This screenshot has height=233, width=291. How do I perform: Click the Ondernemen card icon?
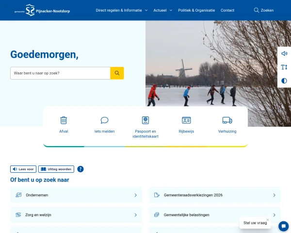pyautogui.click(x=18, y=195)
